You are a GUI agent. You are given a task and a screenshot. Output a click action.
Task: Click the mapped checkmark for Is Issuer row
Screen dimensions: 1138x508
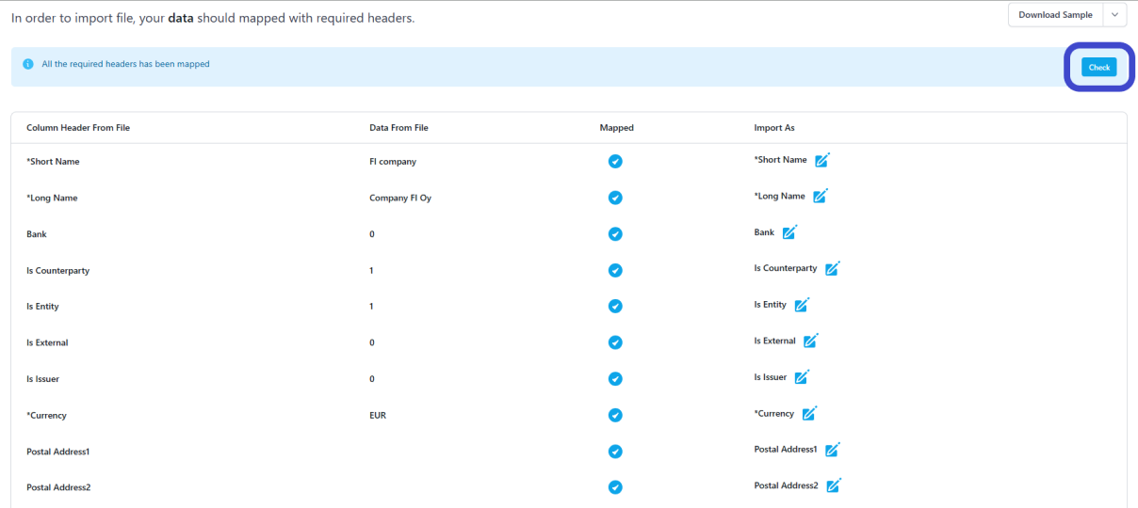point(615,379)
